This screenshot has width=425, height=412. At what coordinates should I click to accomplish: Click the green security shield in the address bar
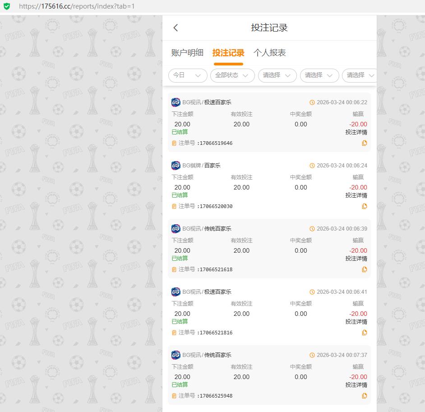(7, 6)
